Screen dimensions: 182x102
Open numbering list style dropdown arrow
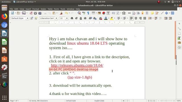click(x=127, y=18)
